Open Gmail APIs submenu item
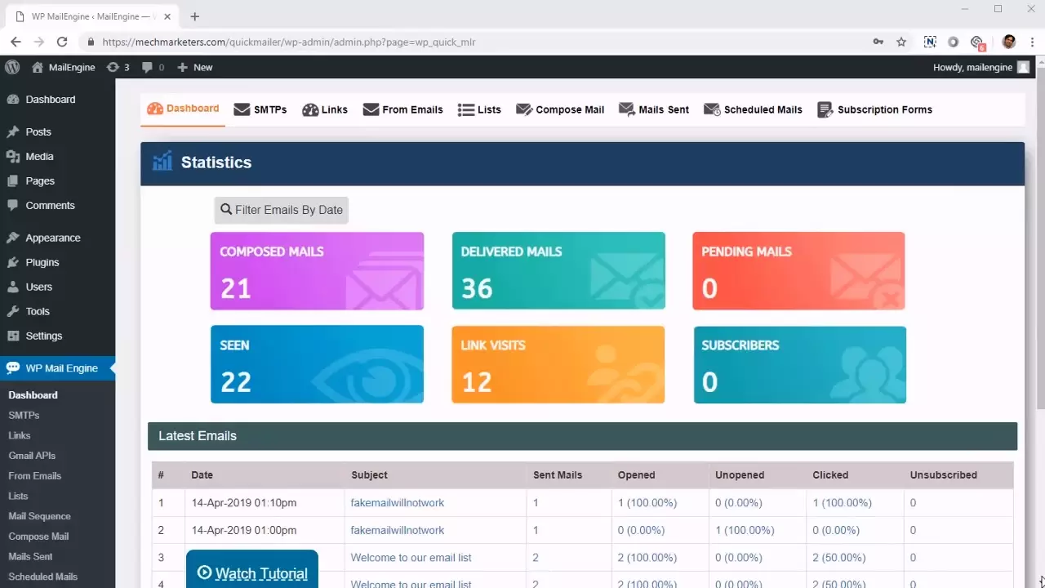Screen dimensions: 1045x588 32,456
